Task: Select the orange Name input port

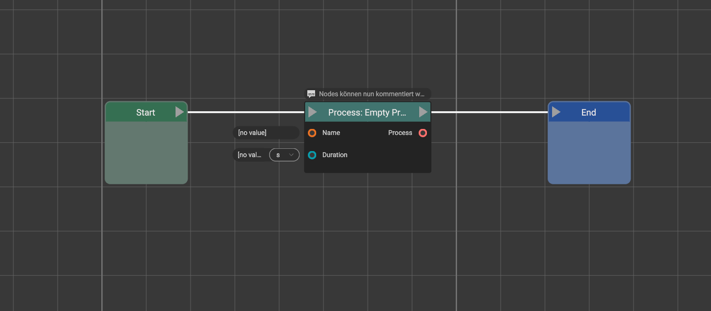Action: [x=312, y=133]
